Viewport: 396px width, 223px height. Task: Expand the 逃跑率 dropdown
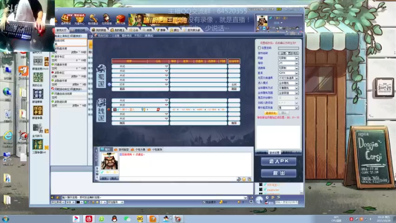[288, 68]
